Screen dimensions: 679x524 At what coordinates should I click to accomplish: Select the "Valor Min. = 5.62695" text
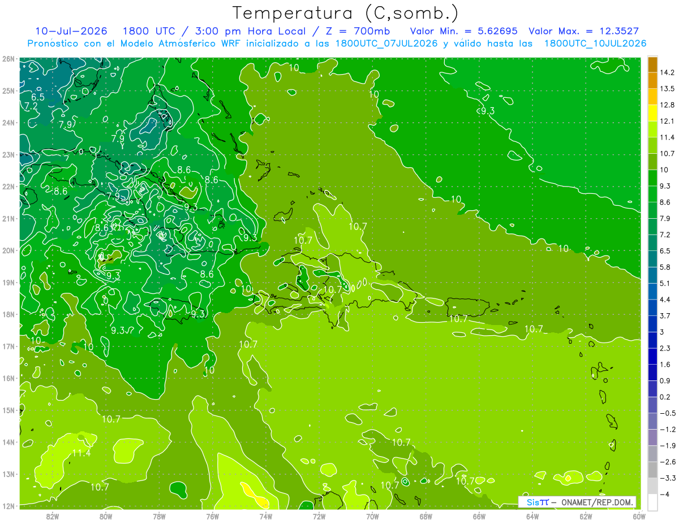tap(464, 31)
